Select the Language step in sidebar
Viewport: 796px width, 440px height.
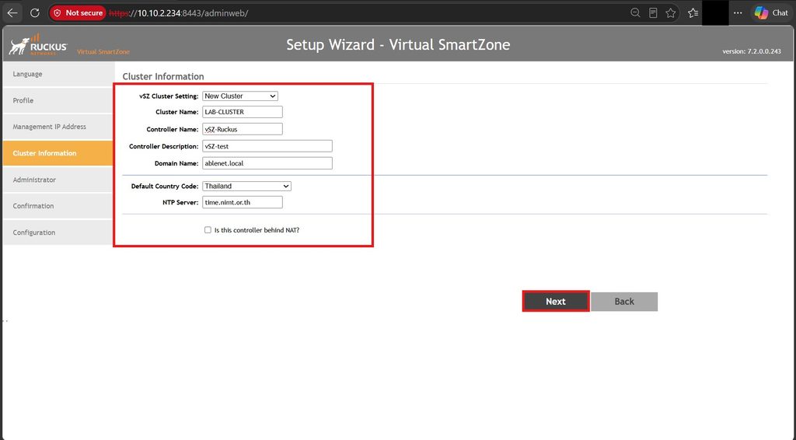click(x=58, y=74)
